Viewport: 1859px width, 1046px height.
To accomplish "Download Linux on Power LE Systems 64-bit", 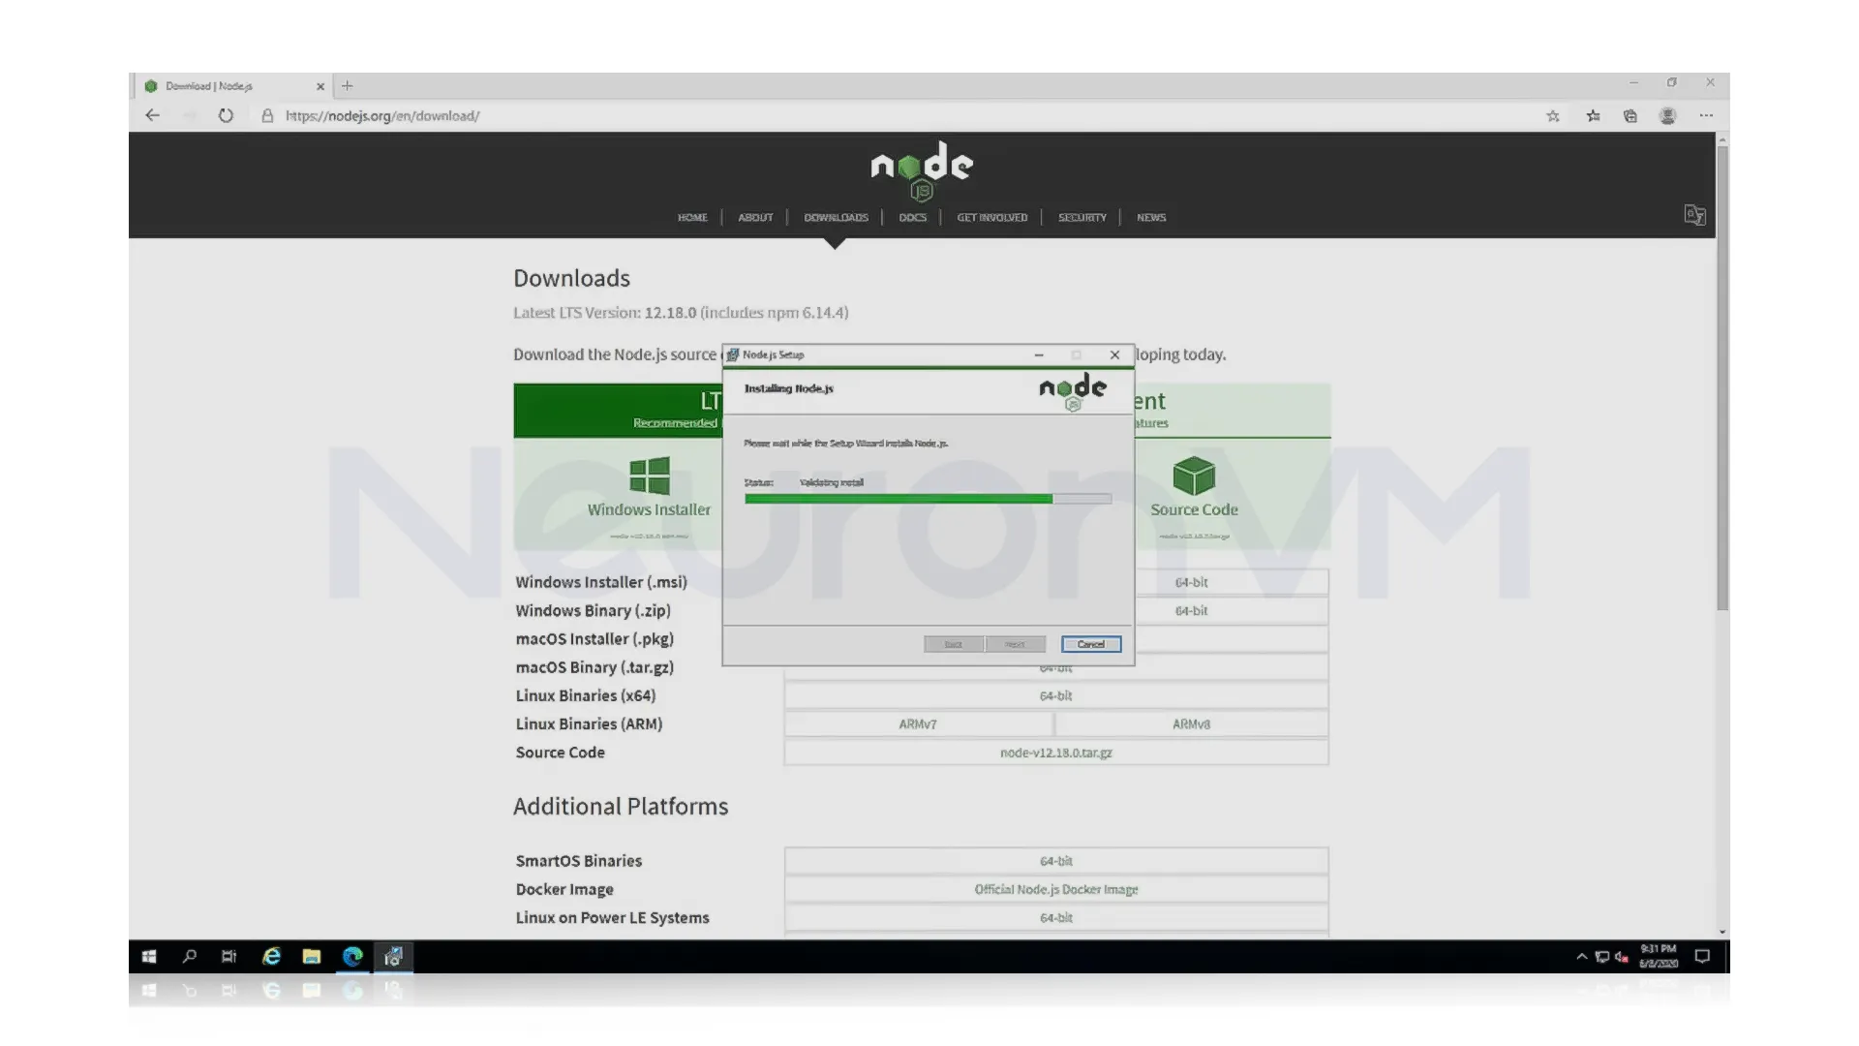I will 1055,917.
